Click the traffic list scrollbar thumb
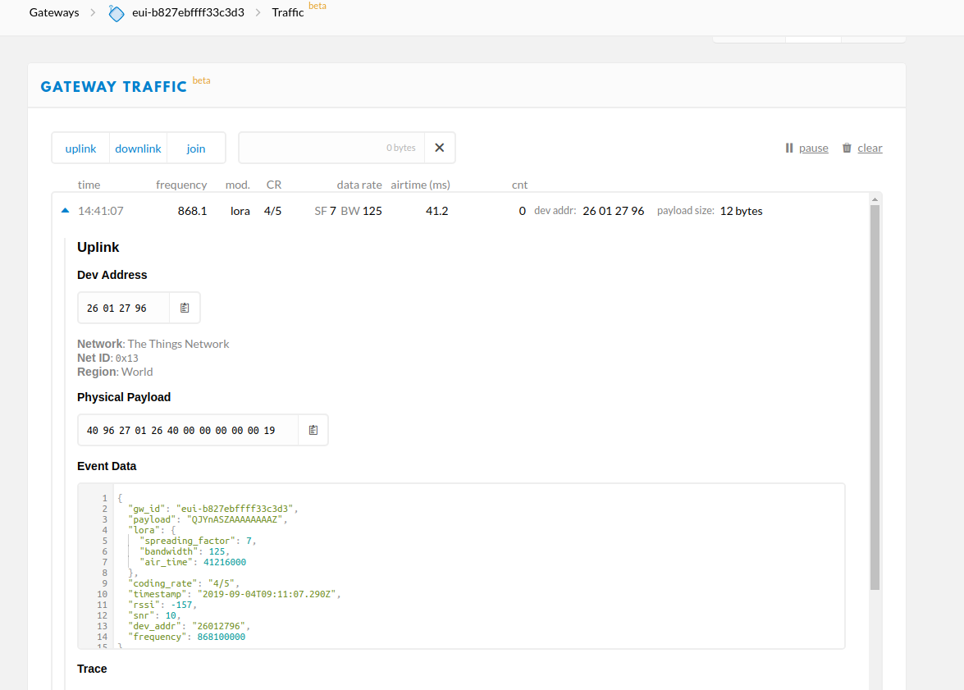964x690 pixels. pyautogui.click(x=875, y=394)
